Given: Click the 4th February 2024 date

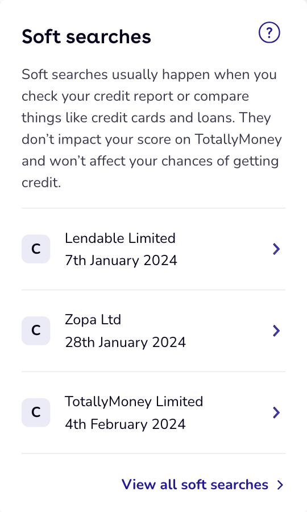Looking at the screenshot, I should (125, 424).
